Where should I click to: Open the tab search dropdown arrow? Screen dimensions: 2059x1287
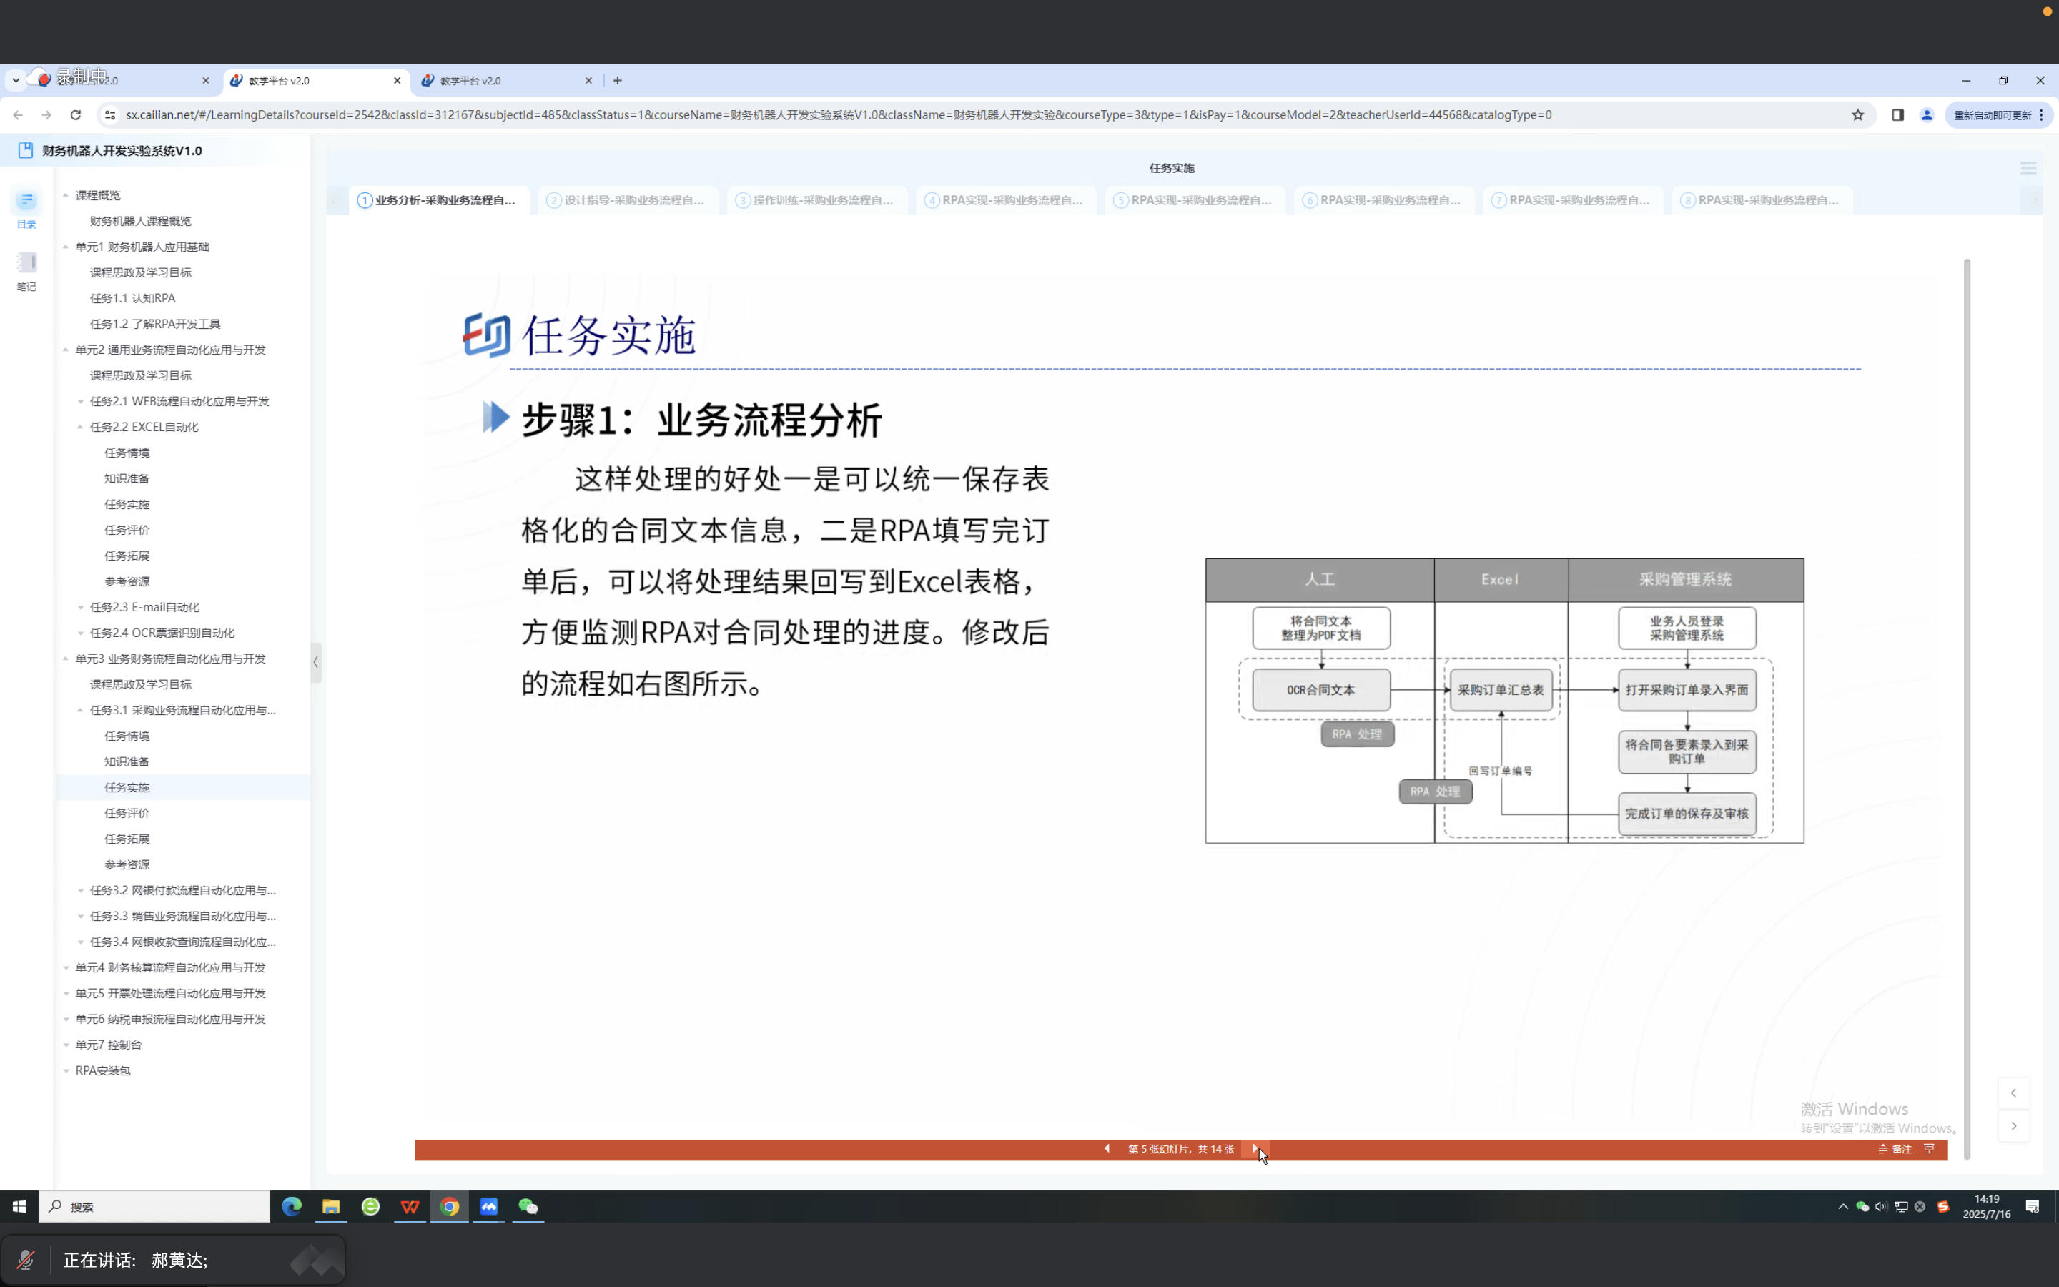[x=15, y=80]
